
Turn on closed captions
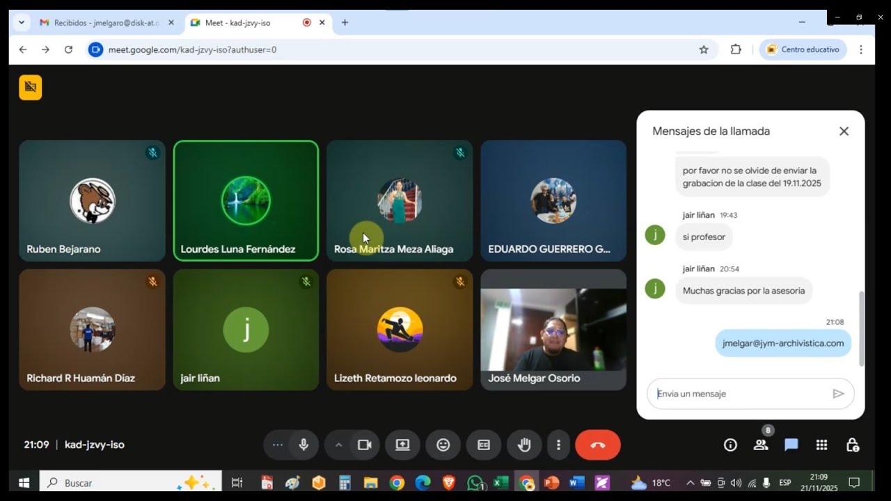(x=484, y=445)
